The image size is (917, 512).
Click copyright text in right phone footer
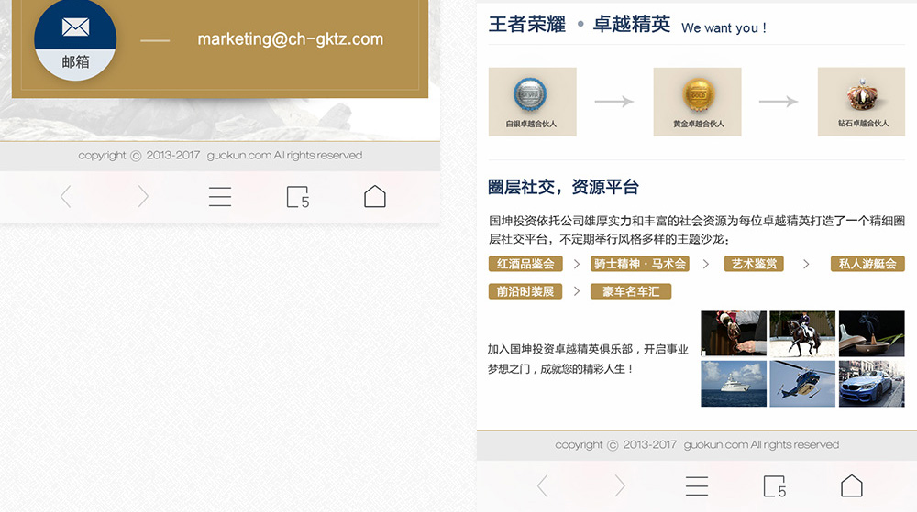[697, 445]
